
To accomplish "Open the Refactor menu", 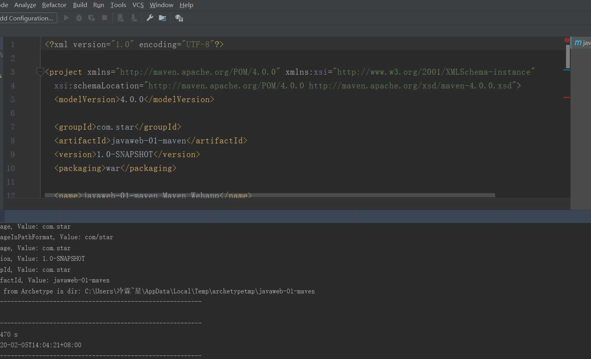I will [x=54, y=5].
